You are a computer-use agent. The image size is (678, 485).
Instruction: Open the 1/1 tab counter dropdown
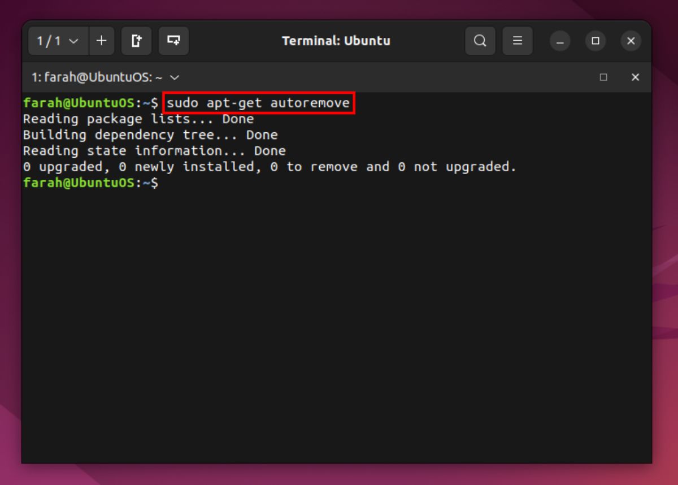coord(56,41)
